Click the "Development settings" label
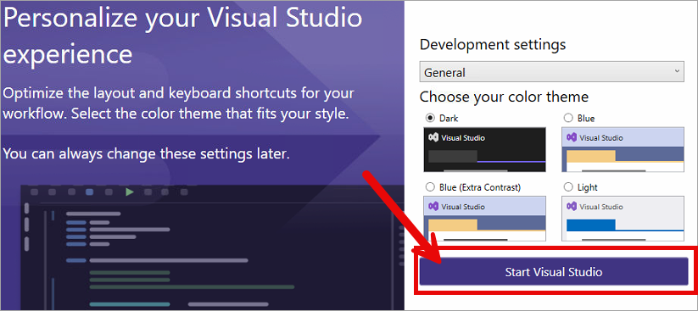The height and width of the screenshot is (311, 698). [x=493, y=45]
